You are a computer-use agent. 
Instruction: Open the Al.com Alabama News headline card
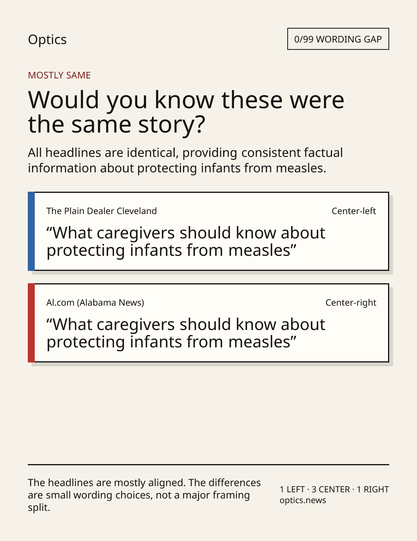pyautogui.click(x=208, y=323)
